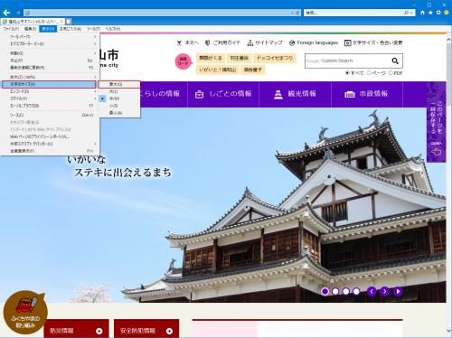Close the 福知山市 browser tab

(x=61, y=22)
